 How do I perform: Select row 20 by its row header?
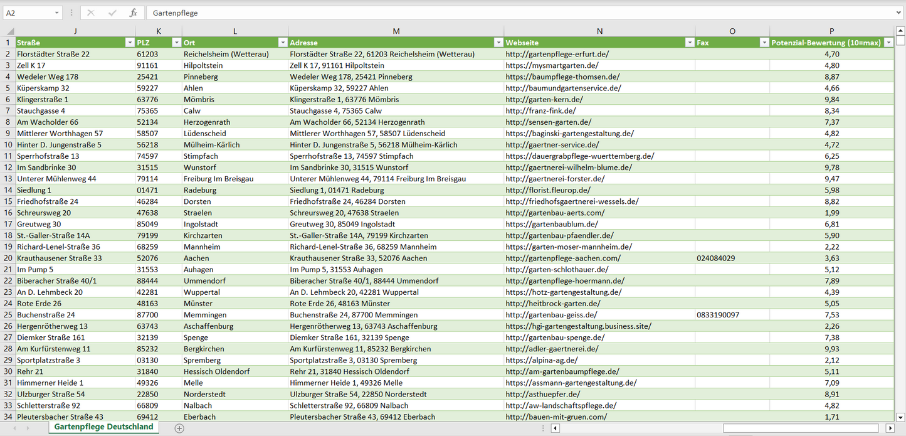[x=8, y=258]
